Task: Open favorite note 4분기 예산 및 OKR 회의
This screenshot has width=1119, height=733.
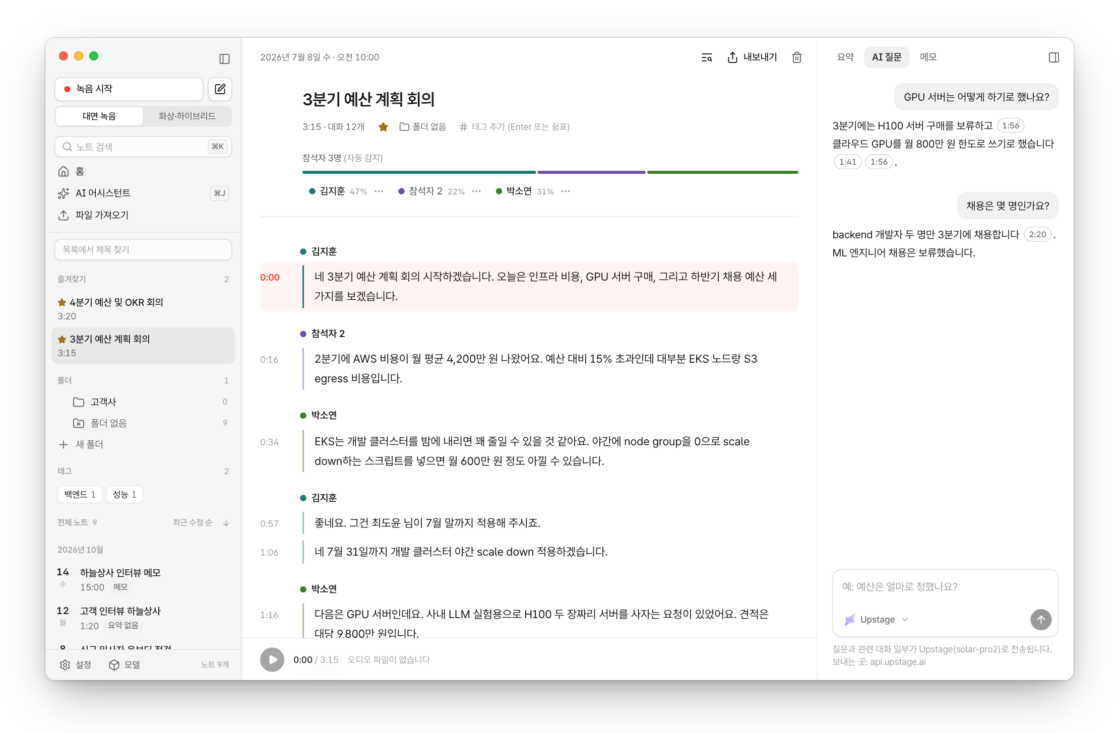Action: point(143,309)
